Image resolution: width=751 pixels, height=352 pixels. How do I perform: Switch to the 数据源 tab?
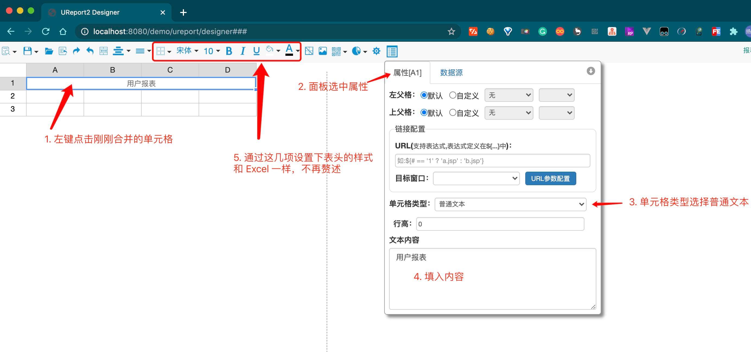tap(451, 73)
